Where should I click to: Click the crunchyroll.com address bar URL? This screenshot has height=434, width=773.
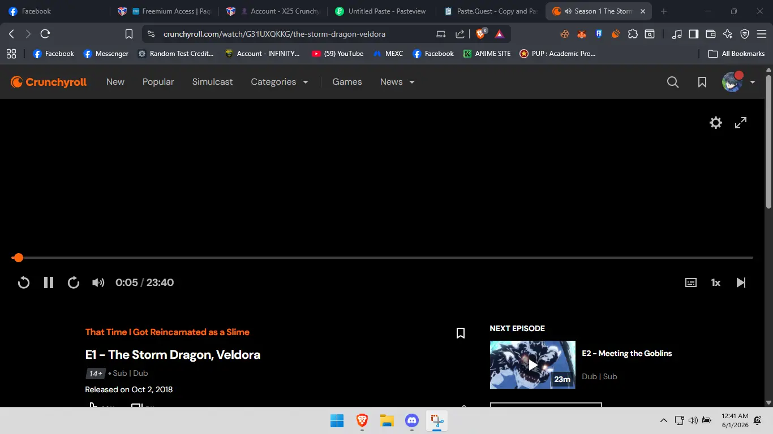point(274,34)
